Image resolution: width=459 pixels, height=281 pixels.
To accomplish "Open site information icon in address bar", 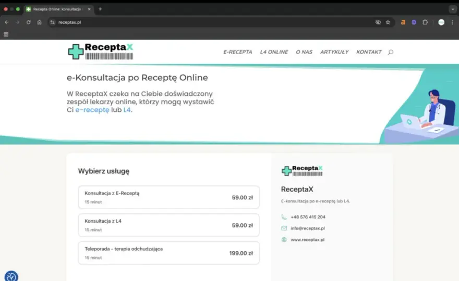I will pos(52,22).
